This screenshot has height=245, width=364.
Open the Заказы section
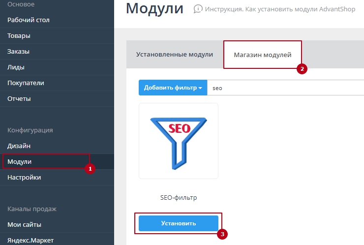[19, 52]
